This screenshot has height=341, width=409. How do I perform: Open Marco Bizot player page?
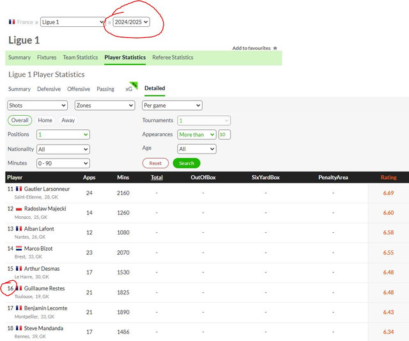[x=38, y=249]
